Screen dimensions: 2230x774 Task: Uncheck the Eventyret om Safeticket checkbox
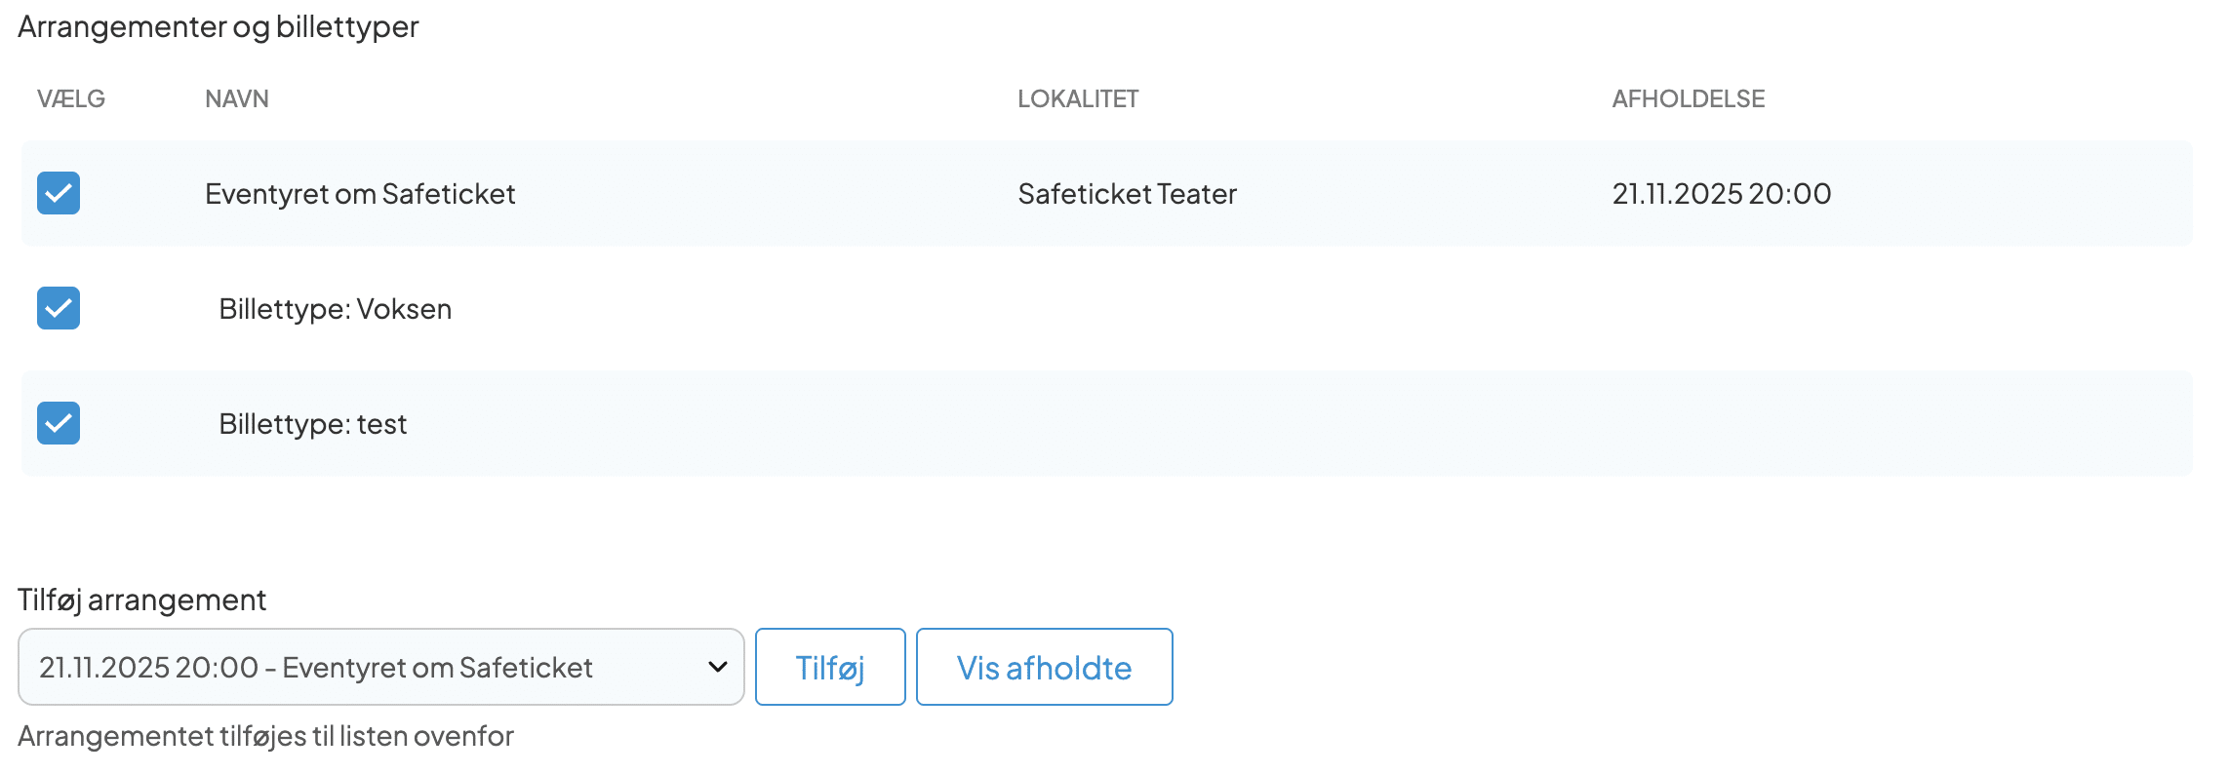coord(59,193)
